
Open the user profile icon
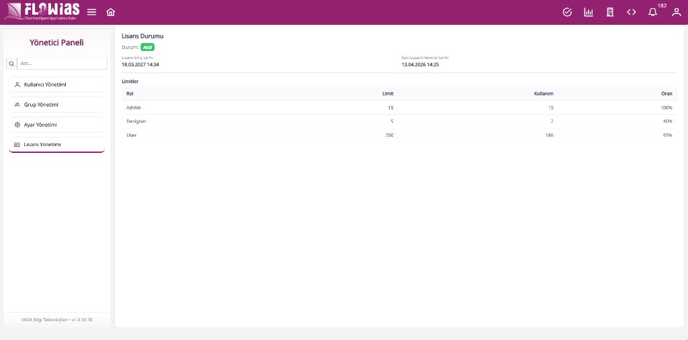pos(676,12)
